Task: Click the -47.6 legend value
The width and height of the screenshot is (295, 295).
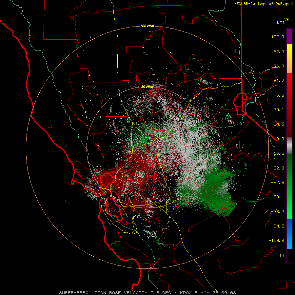Action: point(278,183)
